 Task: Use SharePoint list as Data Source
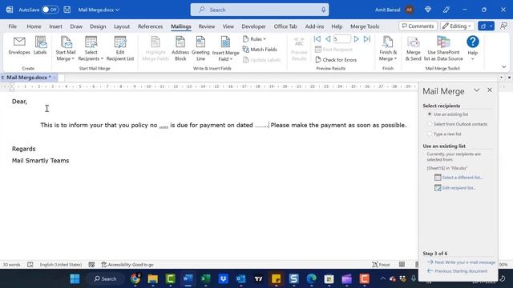(443, 49)
